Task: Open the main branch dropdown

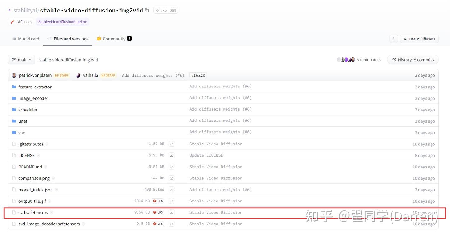Action: [22, 60]
